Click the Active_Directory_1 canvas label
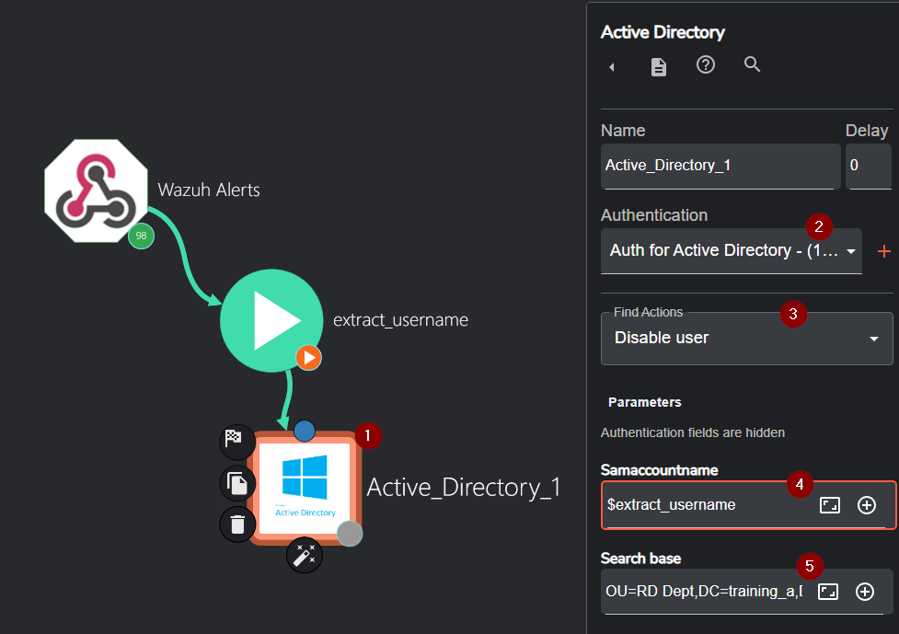This screenshot has height=634, width=899. pos(463,488)
